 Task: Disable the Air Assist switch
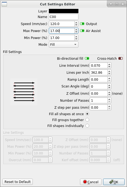pyautogui.click(x=82, y=31)
